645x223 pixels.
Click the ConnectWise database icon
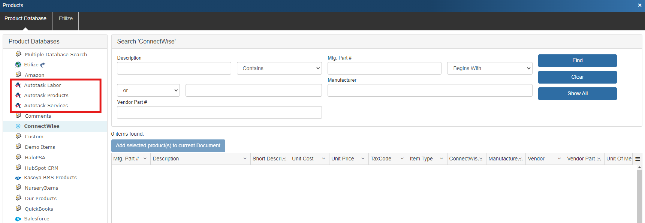click(18, 126)
